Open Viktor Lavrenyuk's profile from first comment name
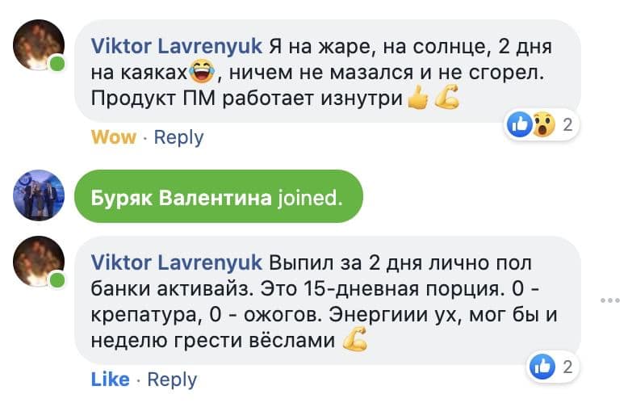This screenshot has width=628, height=407. [176, 45]
